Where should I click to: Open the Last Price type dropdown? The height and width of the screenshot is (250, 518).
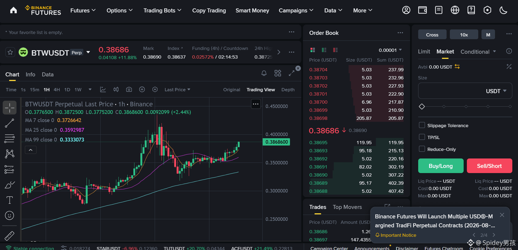(x=177, y=90)
